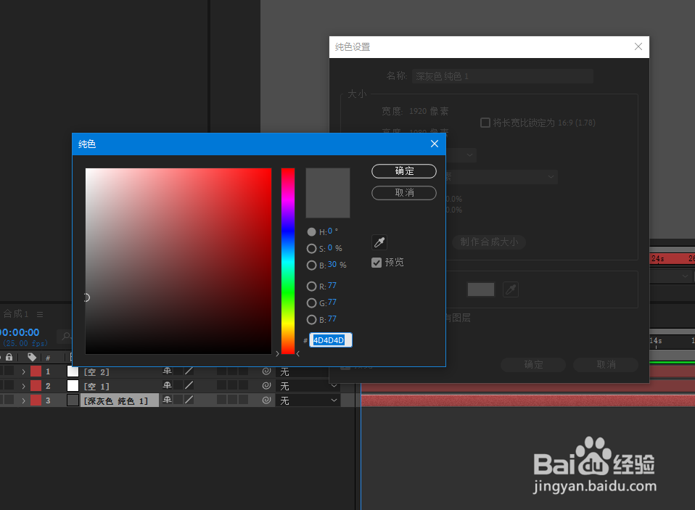Image resolution: width=695 pixels, height=510 pixels.
Task: Cancel the color picker with 取消
Action: click(x=404, y=193)
